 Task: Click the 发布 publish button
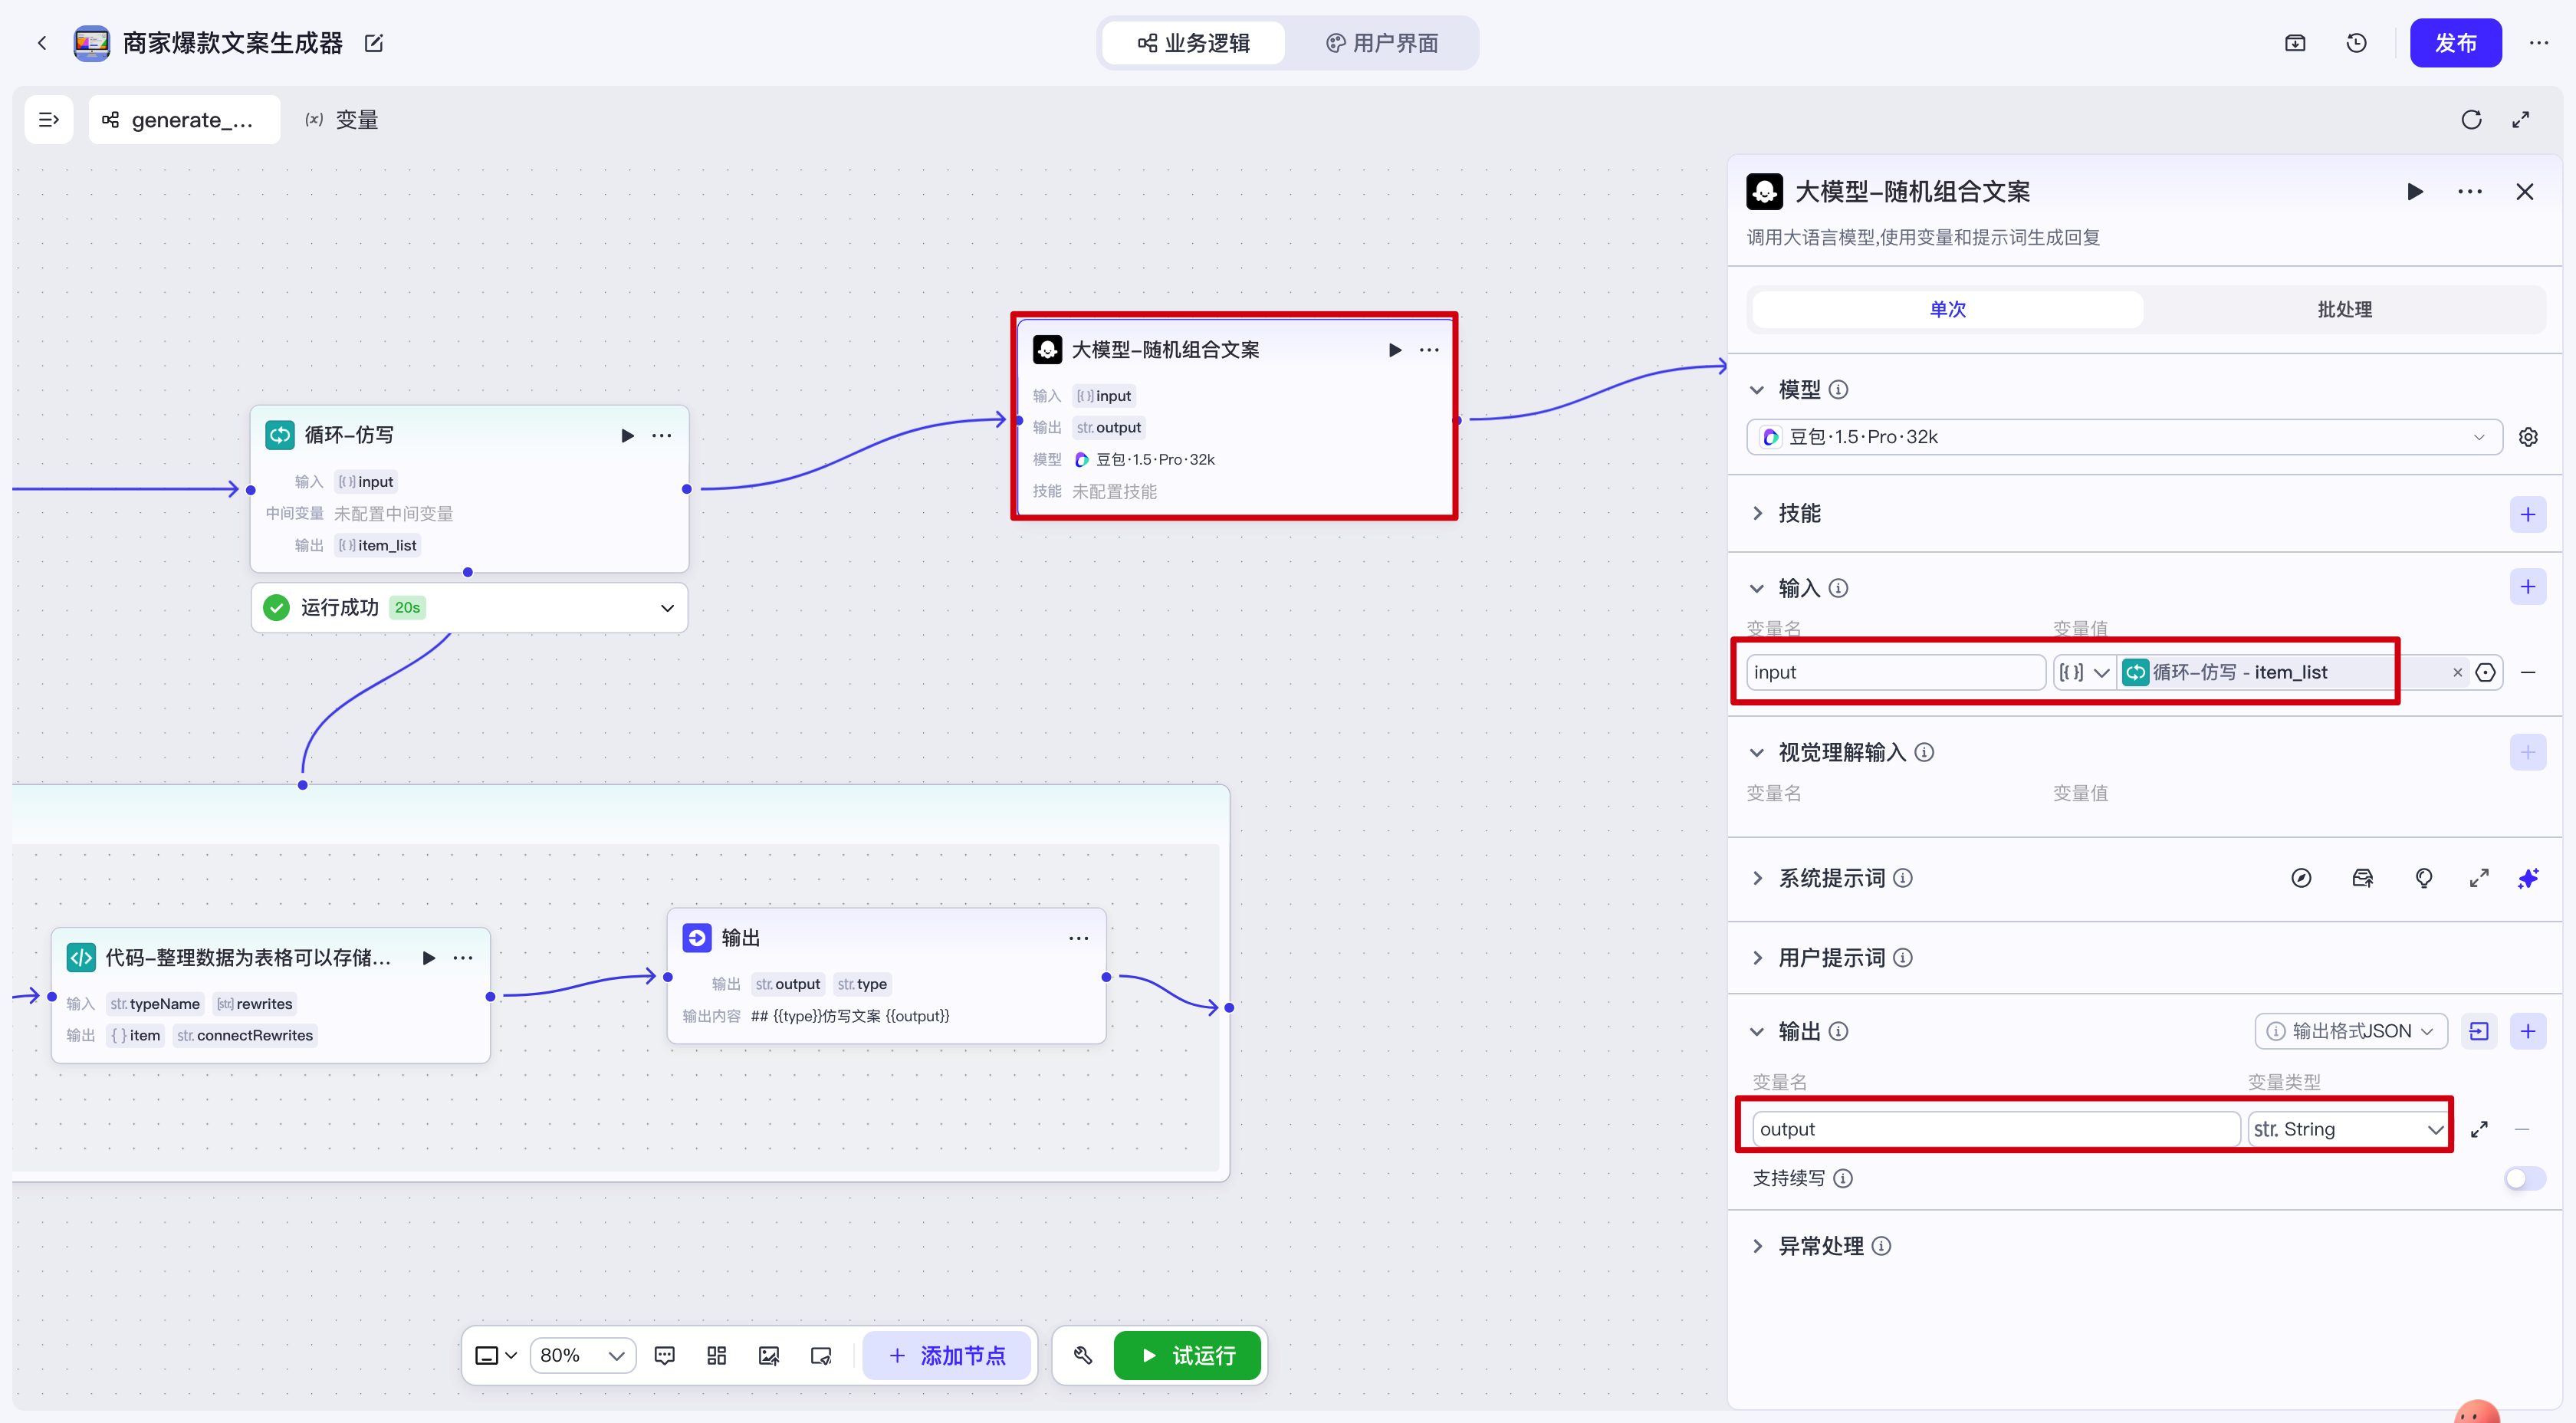[2455, 43]
